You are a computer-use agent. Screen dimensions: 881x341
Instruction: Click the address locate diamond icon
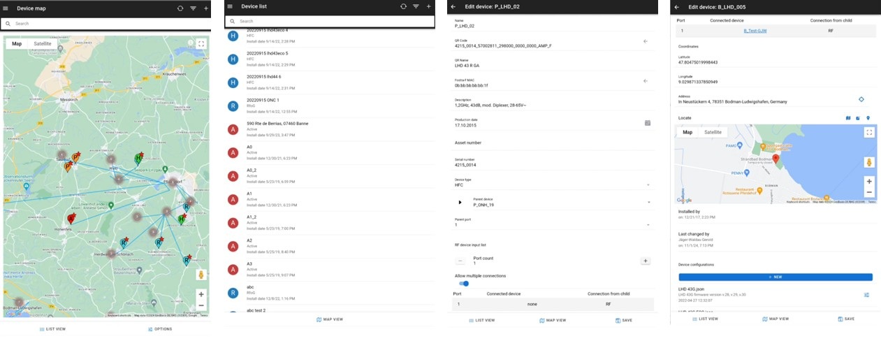tap(861, 99)
